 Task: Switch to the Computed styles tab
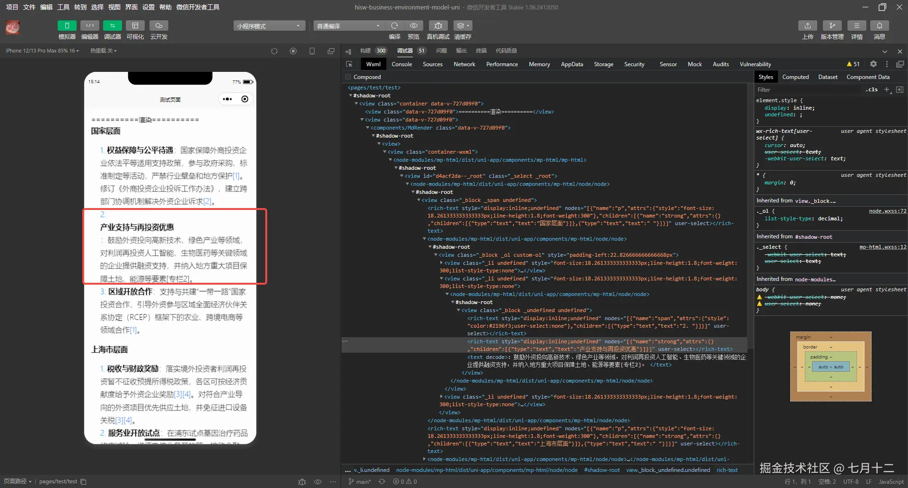795,77
